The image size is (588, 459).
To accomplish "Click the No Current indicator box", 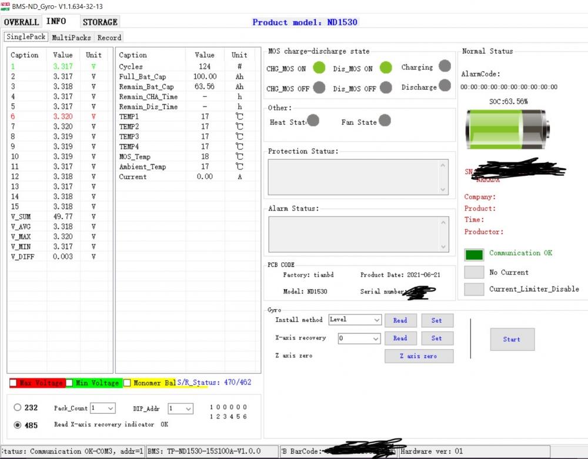I will point(474,272).
